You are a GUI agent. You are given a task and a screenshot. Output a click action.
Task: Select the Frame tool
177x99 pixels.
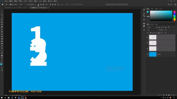click(x=2, y=22)
